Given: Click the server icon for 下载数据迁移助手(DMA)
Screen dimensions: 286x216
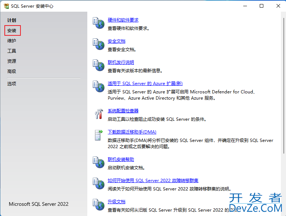Looking at the screenshot, I should [x=99, y=135].
